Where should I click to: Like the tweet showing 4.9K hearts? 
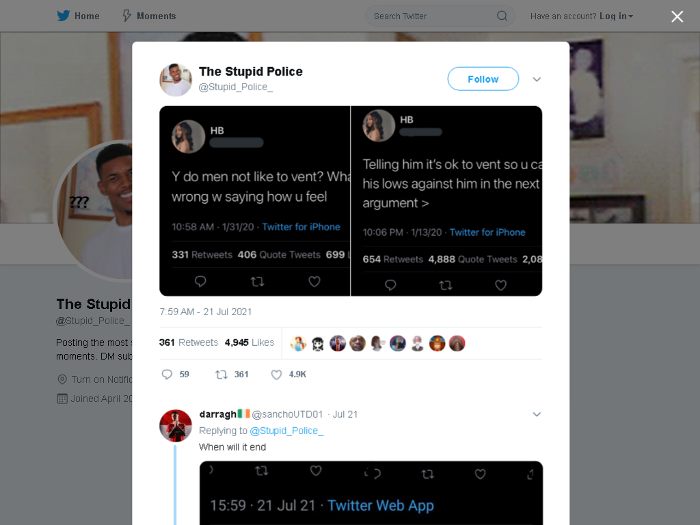tap(276, 374)
